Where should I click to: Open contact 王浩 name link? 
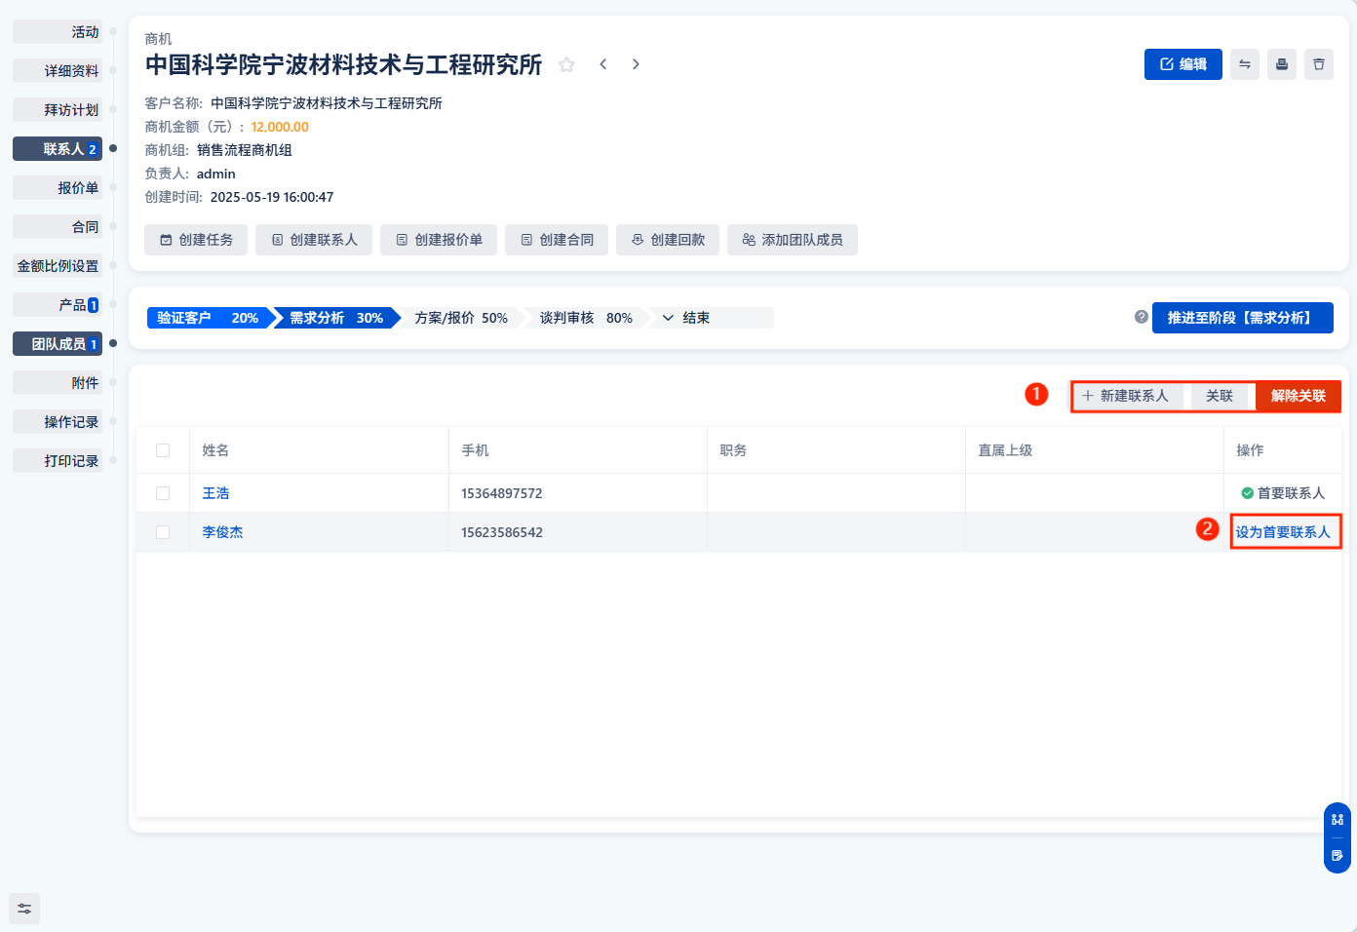tap(215, 493)
